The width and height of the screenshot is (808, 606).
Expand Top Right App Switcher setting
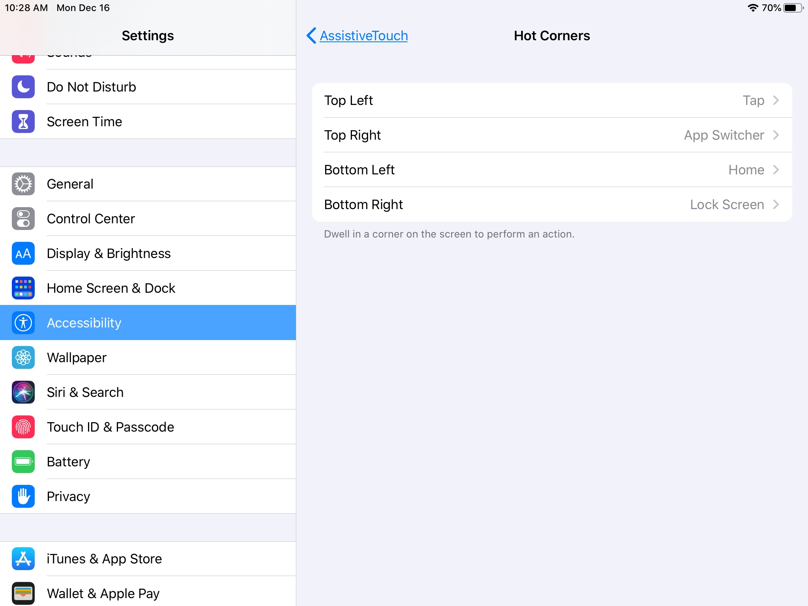(x=552, y=135)
